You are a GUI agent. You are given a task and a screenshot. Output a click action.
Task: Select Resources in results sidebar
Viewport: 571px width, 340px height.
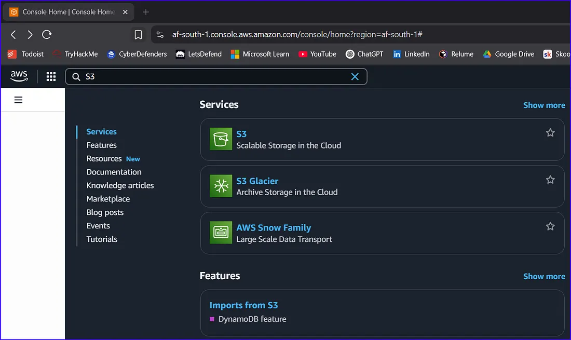tap(104, 159)
